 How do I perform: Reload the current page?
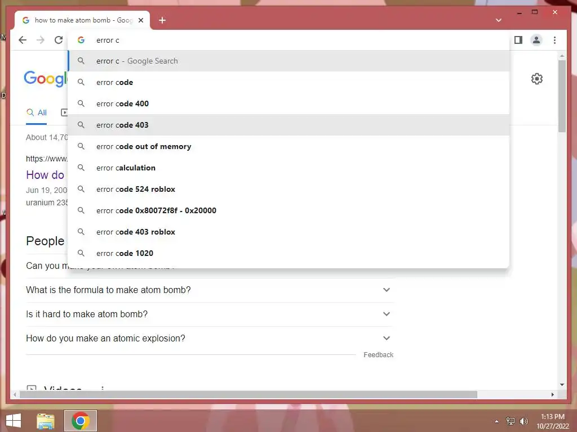tap(59, 40)
